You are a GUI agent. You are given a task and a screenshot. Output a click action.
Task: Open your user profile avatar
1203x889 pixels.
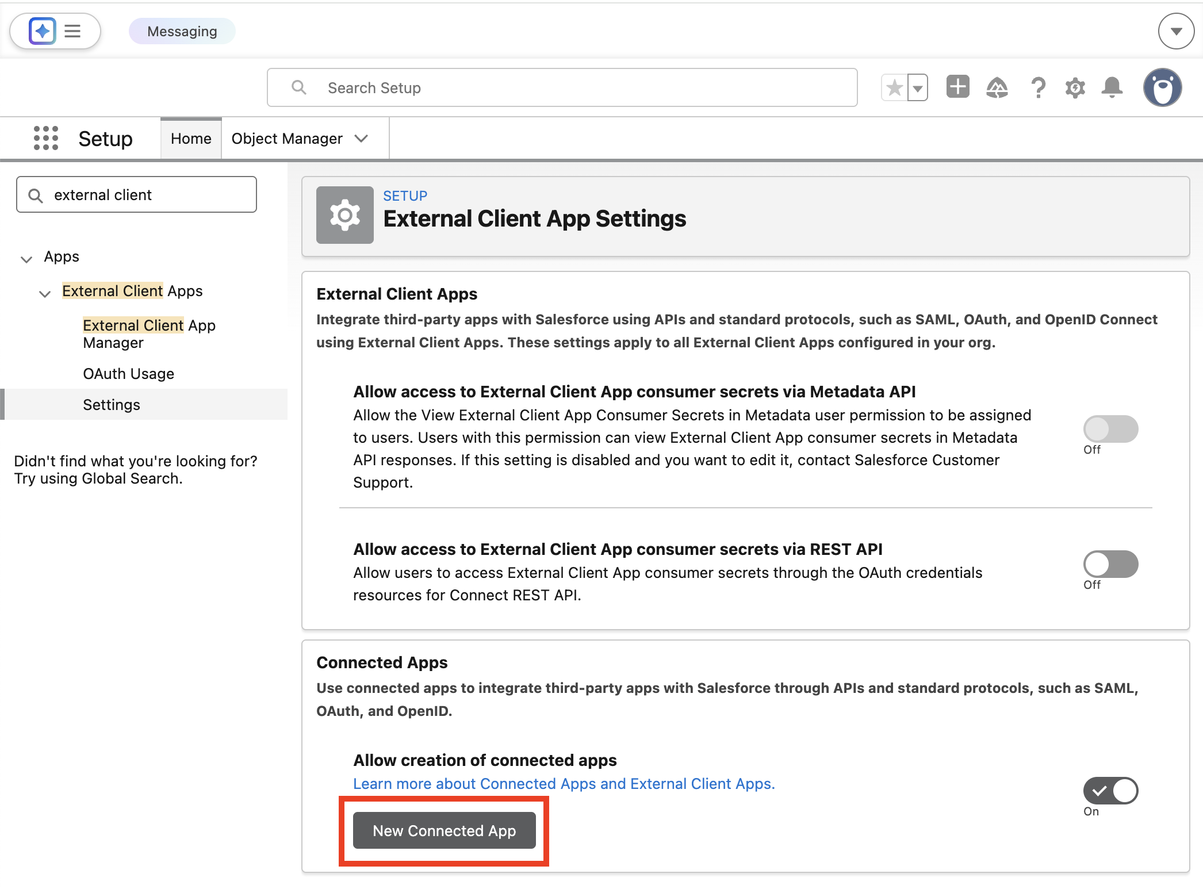click(1162, 87)
